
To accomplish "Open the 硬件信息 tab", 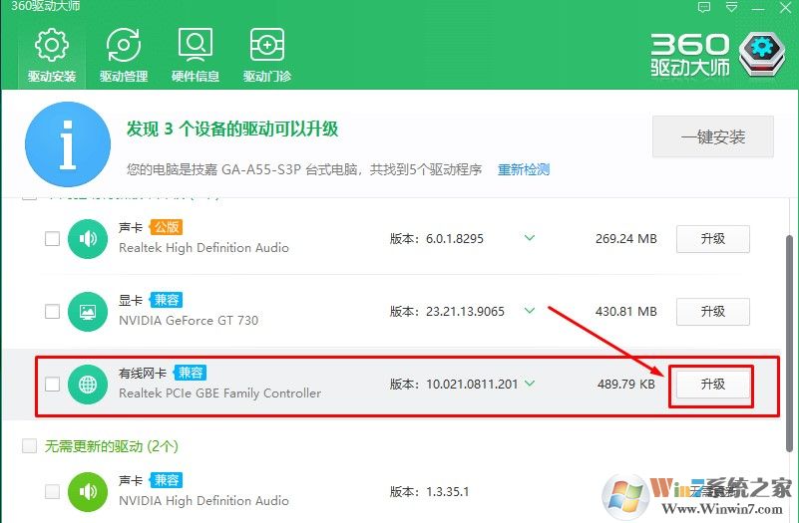I will [x=196, y=56].
